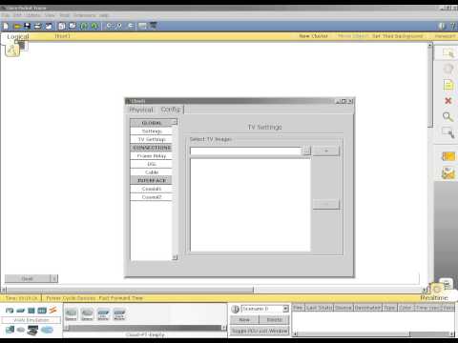Select the Connections lightning bolt device category

click(52, 310)
